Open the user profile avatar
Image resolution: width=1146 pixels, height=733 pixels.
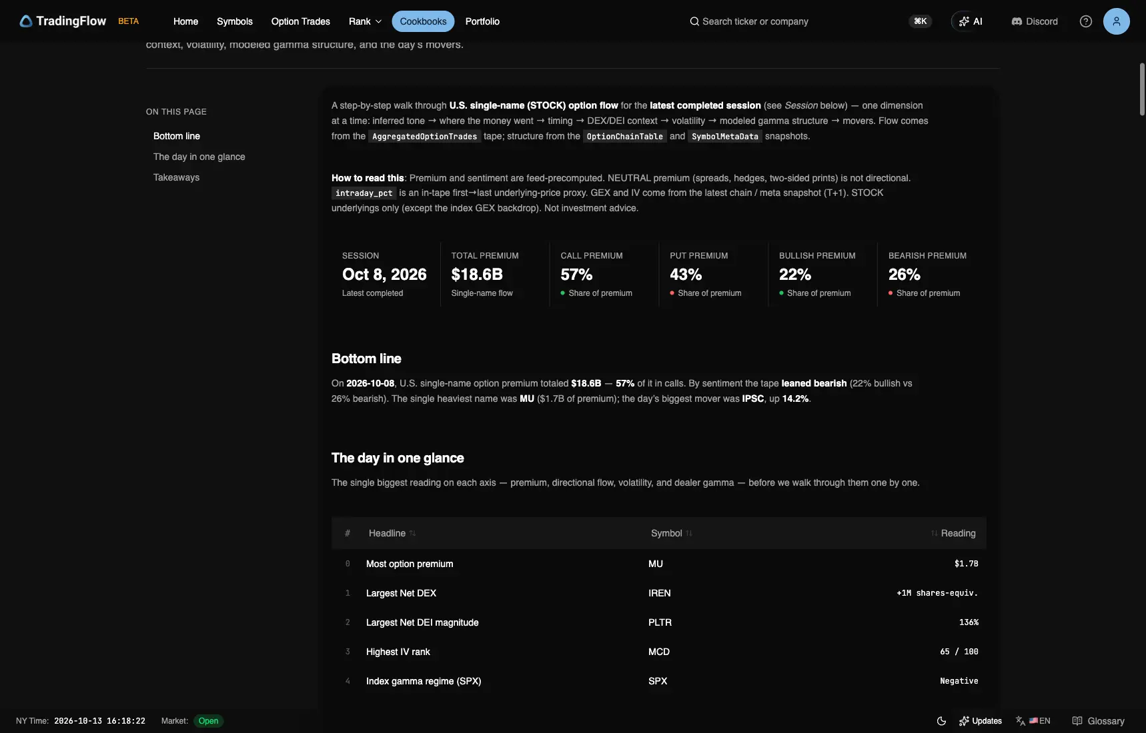click(x=1117, y=21)
